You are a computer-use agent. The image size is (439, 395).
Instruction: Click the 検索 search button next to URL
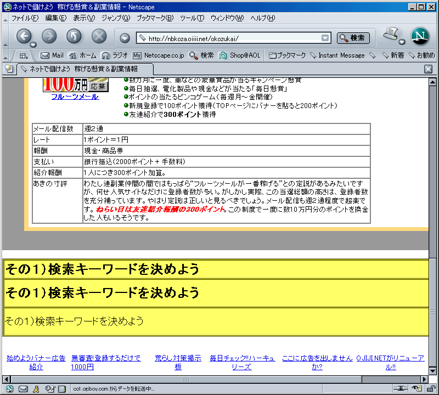point(353,38)
